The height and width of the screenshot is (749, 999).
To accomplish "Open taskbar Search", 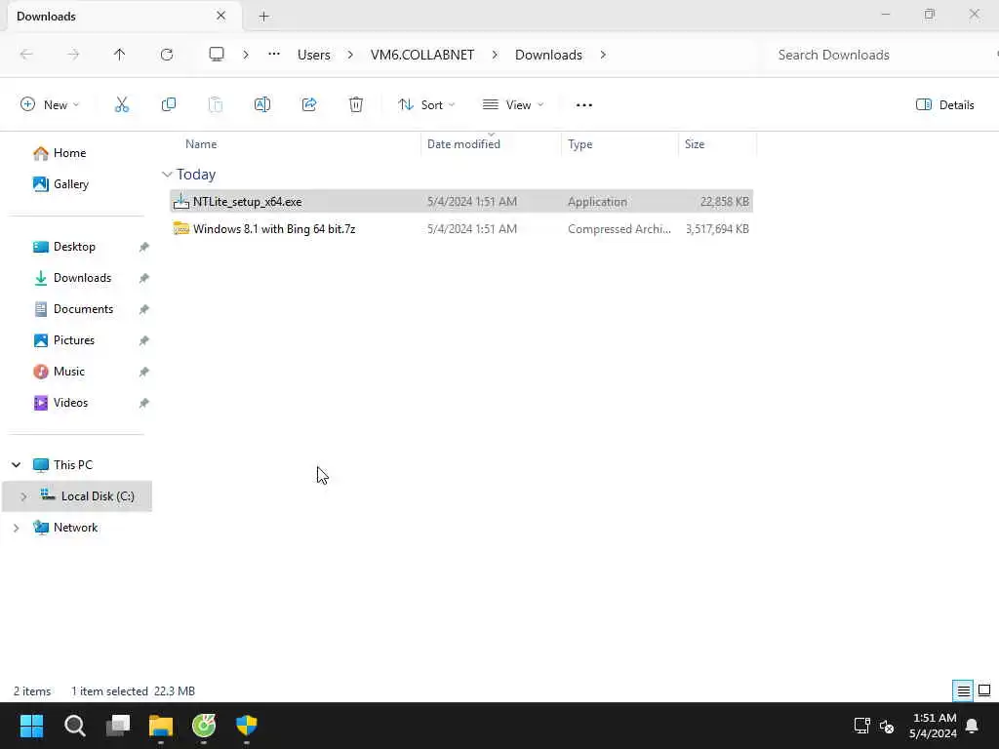I will 74,726.
